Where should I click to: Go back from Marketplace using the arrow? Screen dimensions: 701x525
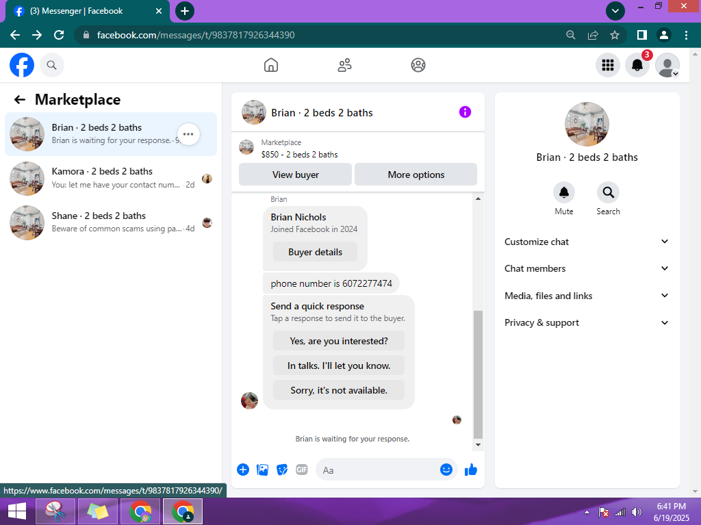tap(20, 99)
